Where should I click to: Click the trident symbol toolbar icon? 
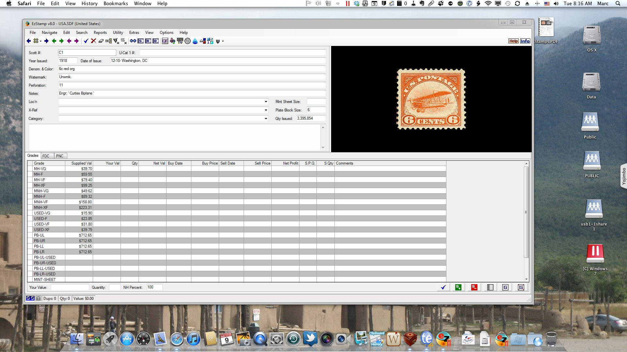coord(218,41)
